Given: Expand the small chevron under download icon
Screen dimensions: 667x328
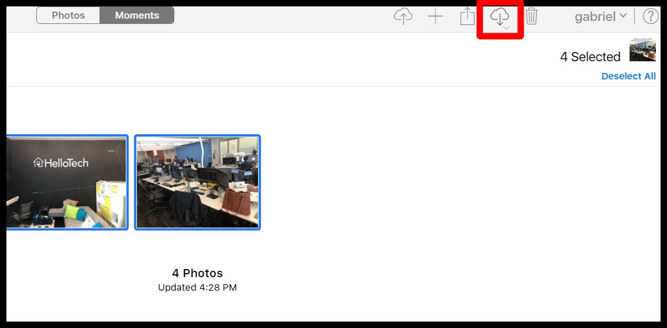Looking at the screenshot, I should coord(506,28).
